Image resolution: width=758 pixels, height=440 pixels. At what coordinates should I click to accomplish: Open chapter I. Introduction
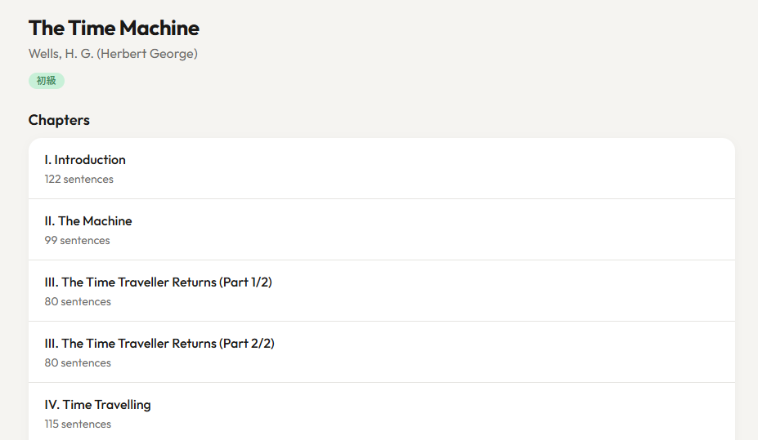[x=381, y=168]
